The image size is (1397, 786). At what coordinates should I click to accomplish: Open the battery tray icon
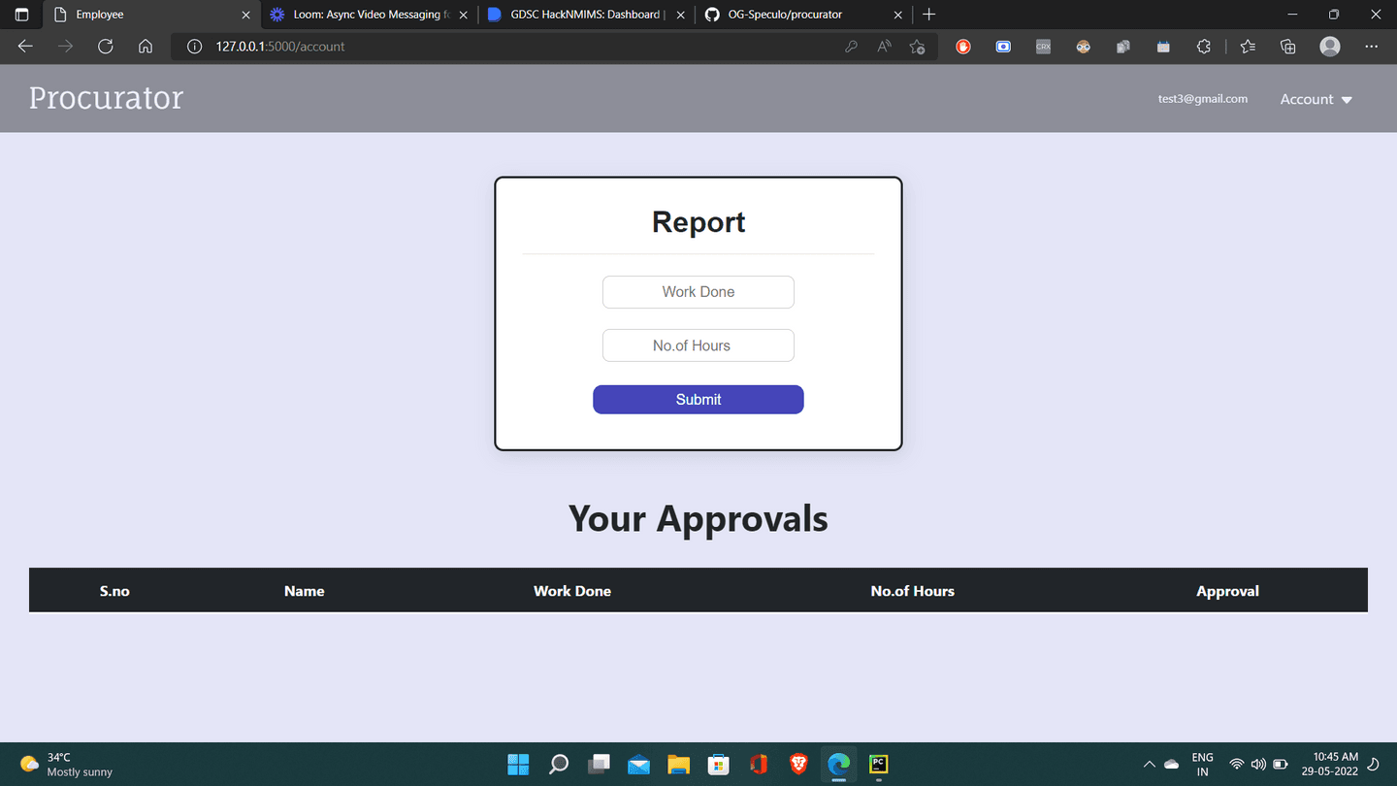tap(1280, 765)
